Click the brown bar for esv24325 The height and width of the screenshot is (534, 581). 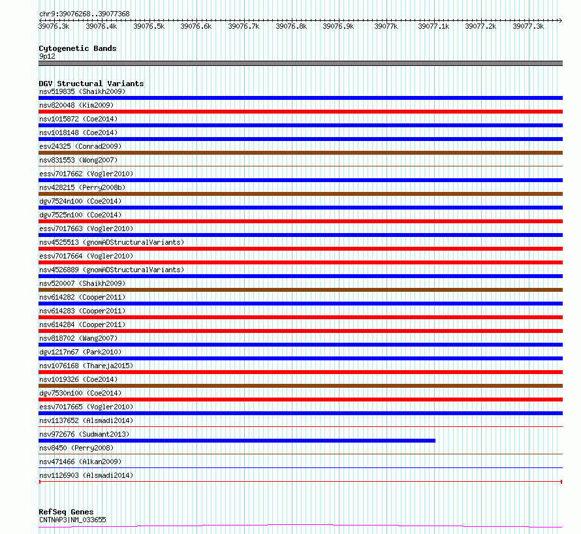(300, 153)
